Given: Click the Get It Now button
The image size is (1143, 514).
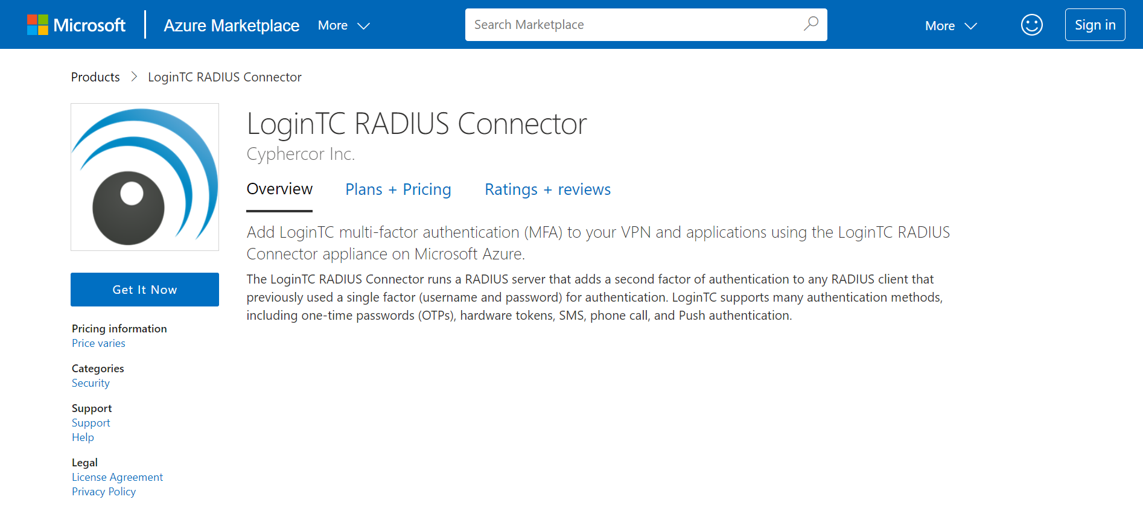Looking at the screenshot, I should click(145, 290).
